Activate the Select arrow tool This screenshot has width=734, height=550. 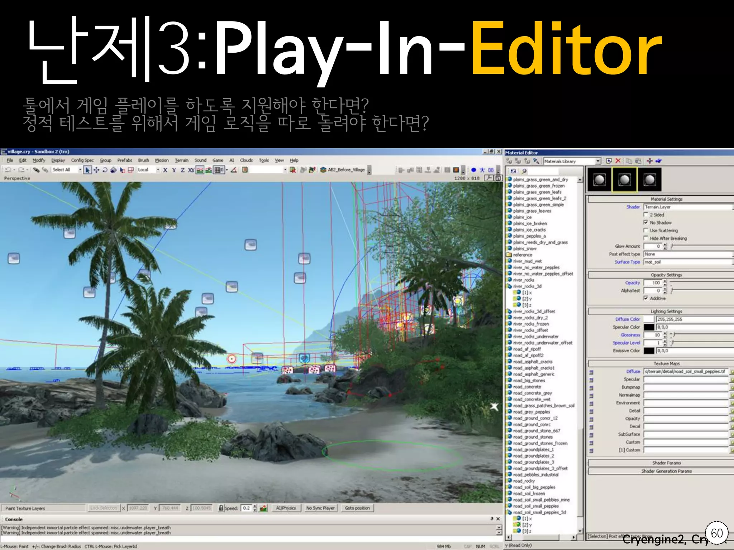point(87,170)
